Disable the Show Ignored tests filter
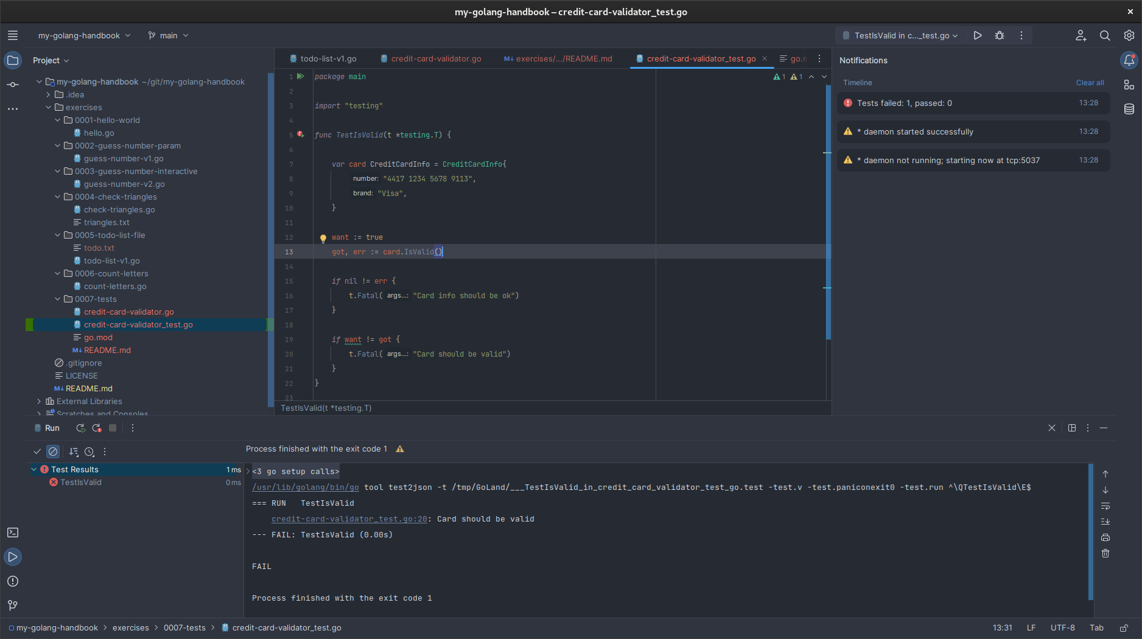This screenshot has height=639, width=1142. [53, 452]
